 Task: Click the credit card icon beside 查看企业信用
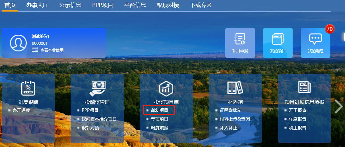[35, 50]
